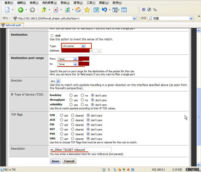Click the recycle bin status bar icon
This screenshot has width=201, height=172.
[104, 169]
